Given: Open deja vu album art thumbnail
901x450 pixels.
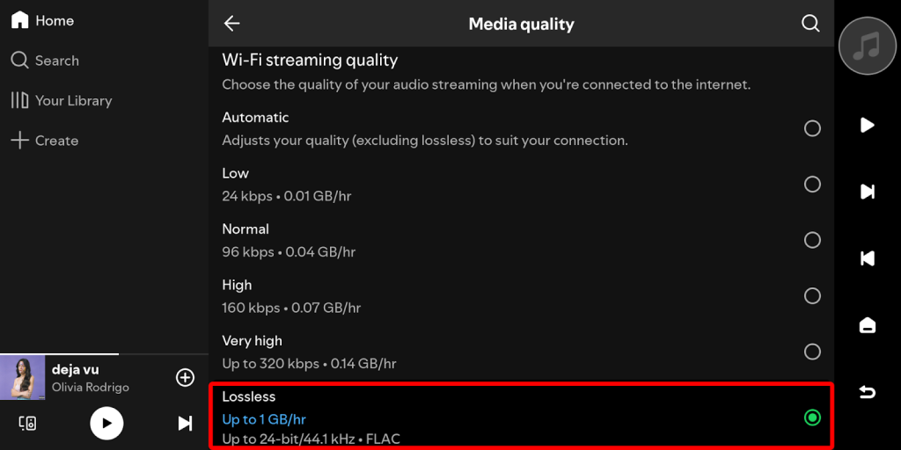Looking at the screenshot, I should point(22,377).
